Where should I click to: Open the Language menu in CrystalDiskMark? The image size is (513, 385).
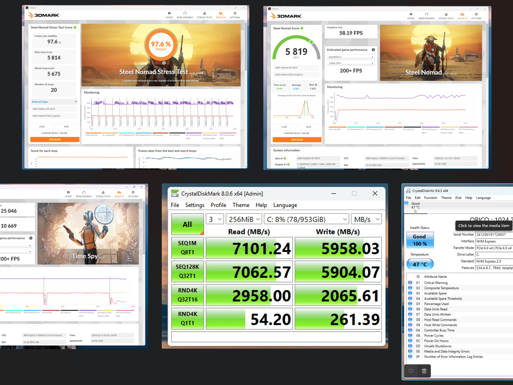285,205
